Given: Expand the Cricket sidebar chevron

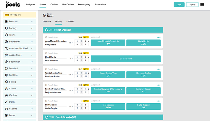Looking at the screenshot, I should (x=32, y=89).
